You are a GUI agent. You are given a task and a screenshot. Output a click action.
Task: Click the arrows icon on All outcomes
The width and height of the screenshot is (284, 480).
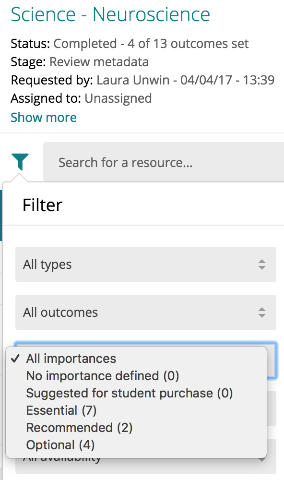tap(261, 312)
